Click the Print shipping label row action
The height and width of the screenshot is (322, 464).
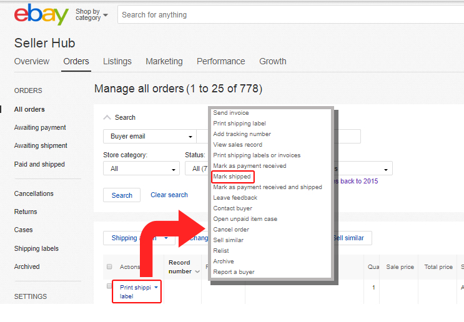(136, 291)
